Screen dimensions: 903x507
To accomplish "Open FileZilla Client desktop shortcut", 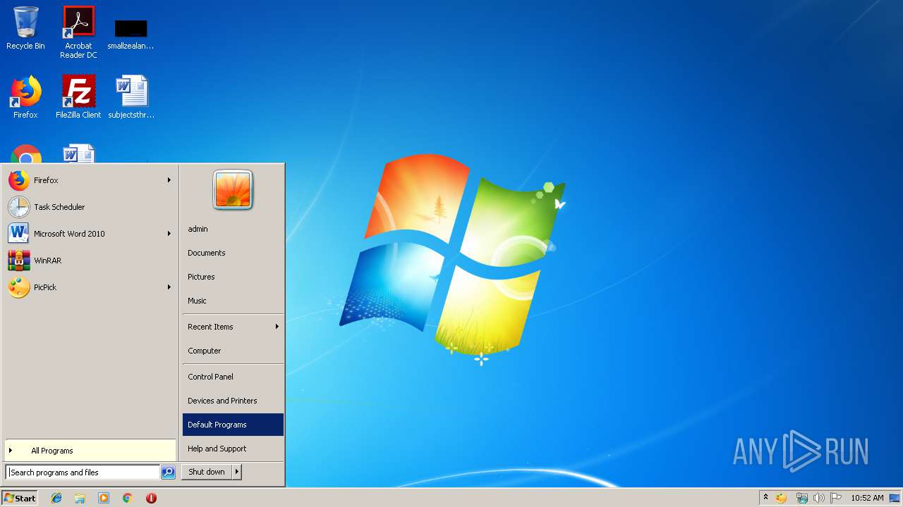I will tap(78, 97).
